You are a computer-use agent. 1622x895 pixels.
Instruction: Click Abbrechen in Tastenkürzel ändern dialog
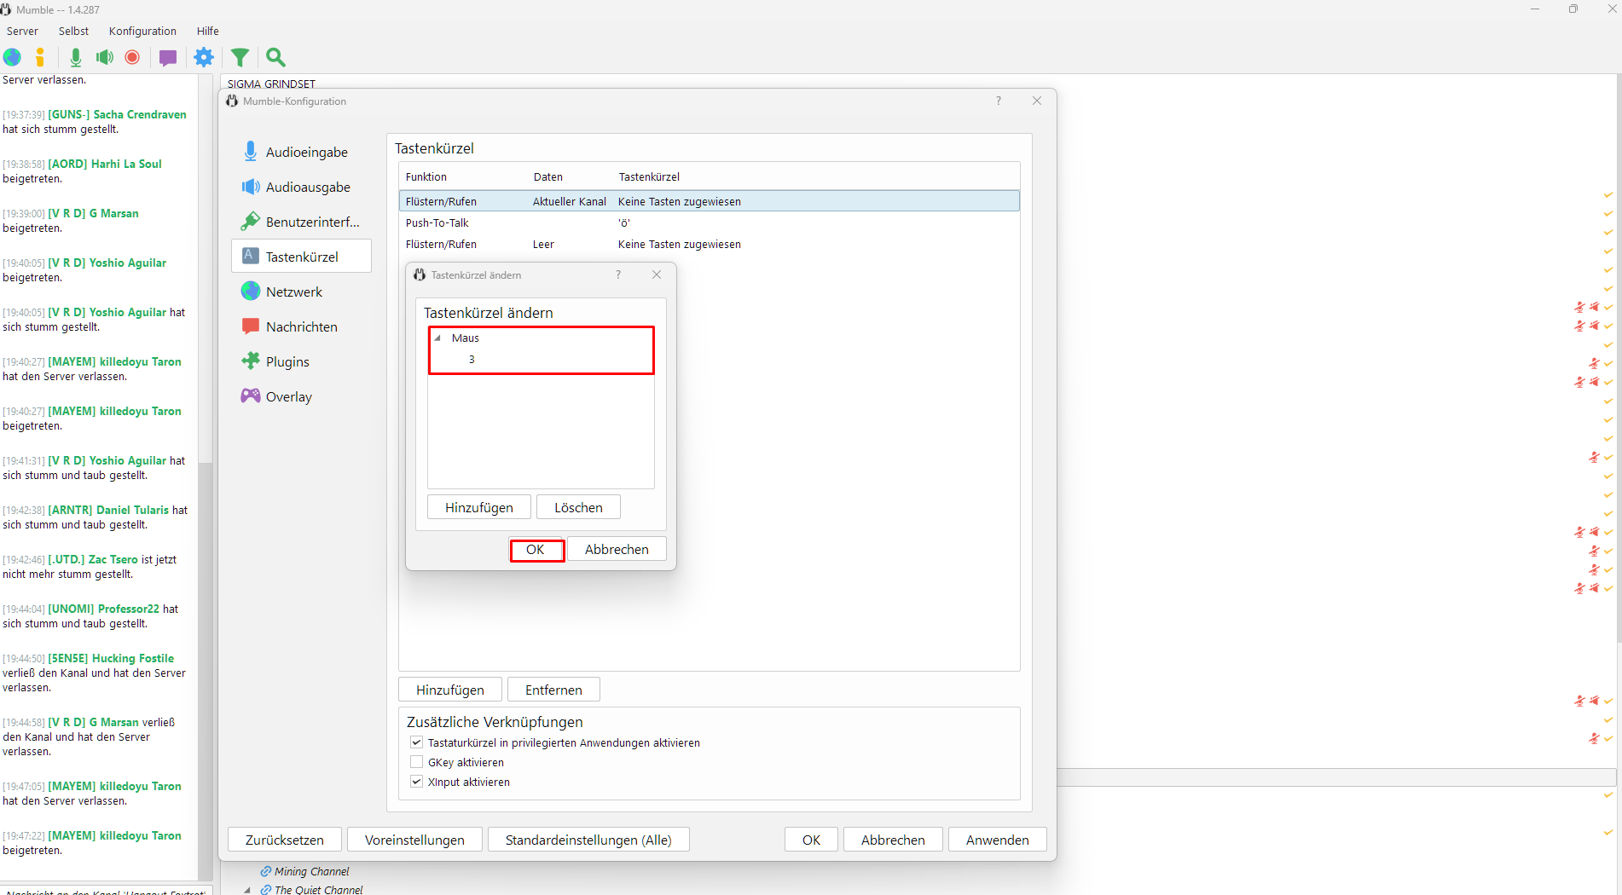(x=617, y=550)
